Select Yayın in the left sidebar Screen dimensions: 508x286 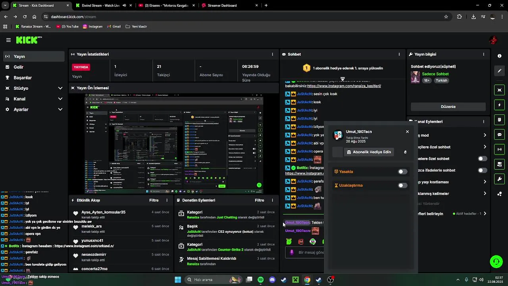[x=34, y=56]
